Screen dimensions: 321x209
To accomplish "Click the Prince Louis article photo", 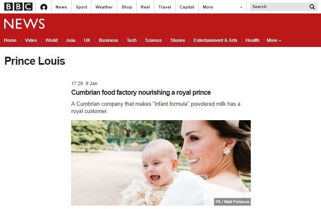I will point(161,163).
